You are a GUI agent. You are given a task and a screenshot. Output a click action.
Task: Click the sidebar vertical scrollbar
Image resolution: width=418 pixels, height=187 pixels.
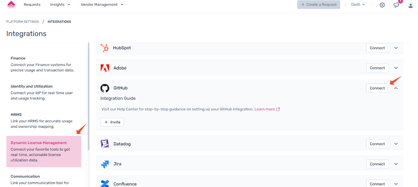tap(89, 97)
